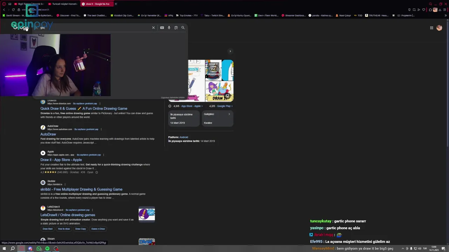Open App Store - Apple rating link
449x252 pixels.
coord(192,106)
